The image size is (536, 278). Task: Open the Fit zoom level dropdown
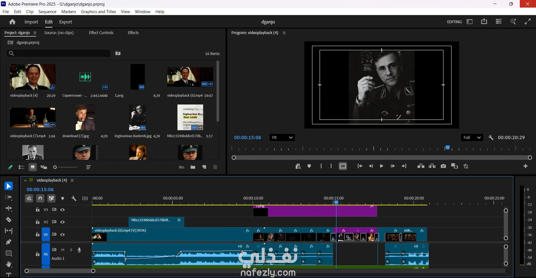click(x=282, y=137)
